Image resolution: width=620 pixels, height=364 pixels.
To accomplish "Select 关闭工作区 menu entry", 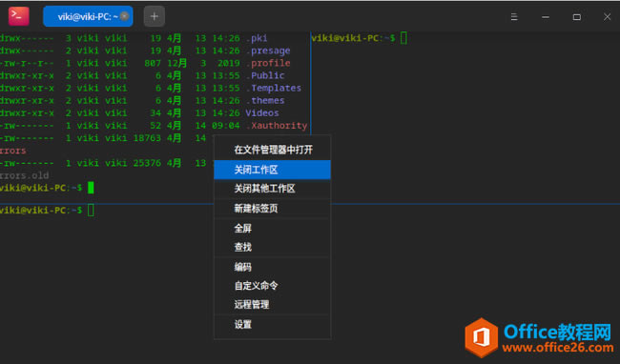I will click(273, 170).
